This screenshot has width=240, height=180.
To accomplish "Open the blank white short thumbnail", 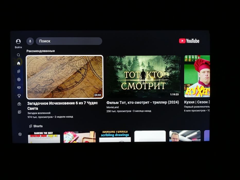I will point(150,136).
